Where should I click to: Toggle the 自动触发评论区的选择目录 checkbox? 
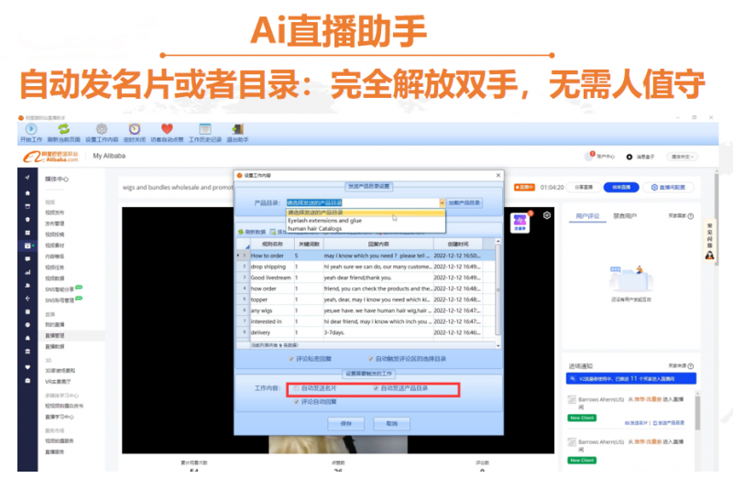371,359
